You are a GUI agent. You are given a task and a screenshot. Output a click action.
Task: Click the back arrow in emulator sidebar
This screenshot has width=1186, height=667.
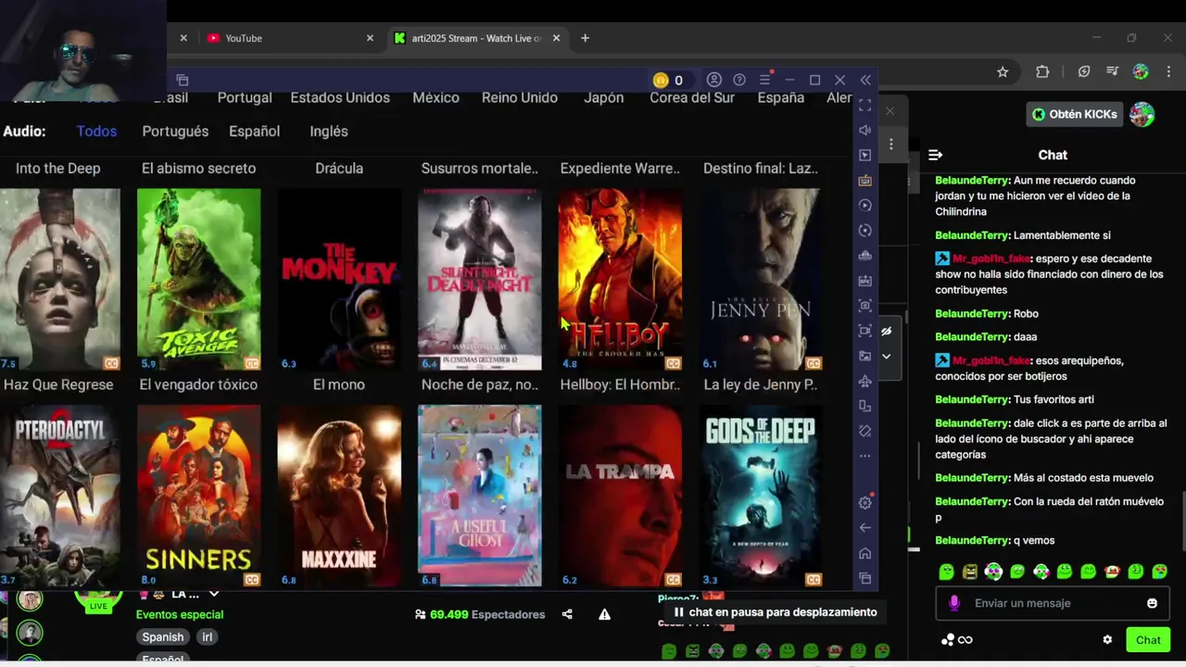[x=864, y=528]
